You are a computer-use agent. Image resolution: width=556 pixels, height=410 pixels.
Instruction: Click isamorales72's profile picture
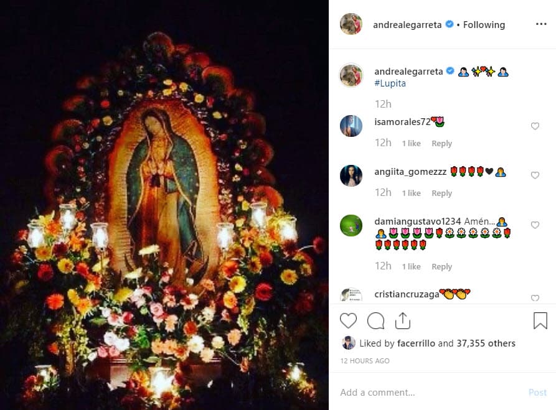(351, 126)
